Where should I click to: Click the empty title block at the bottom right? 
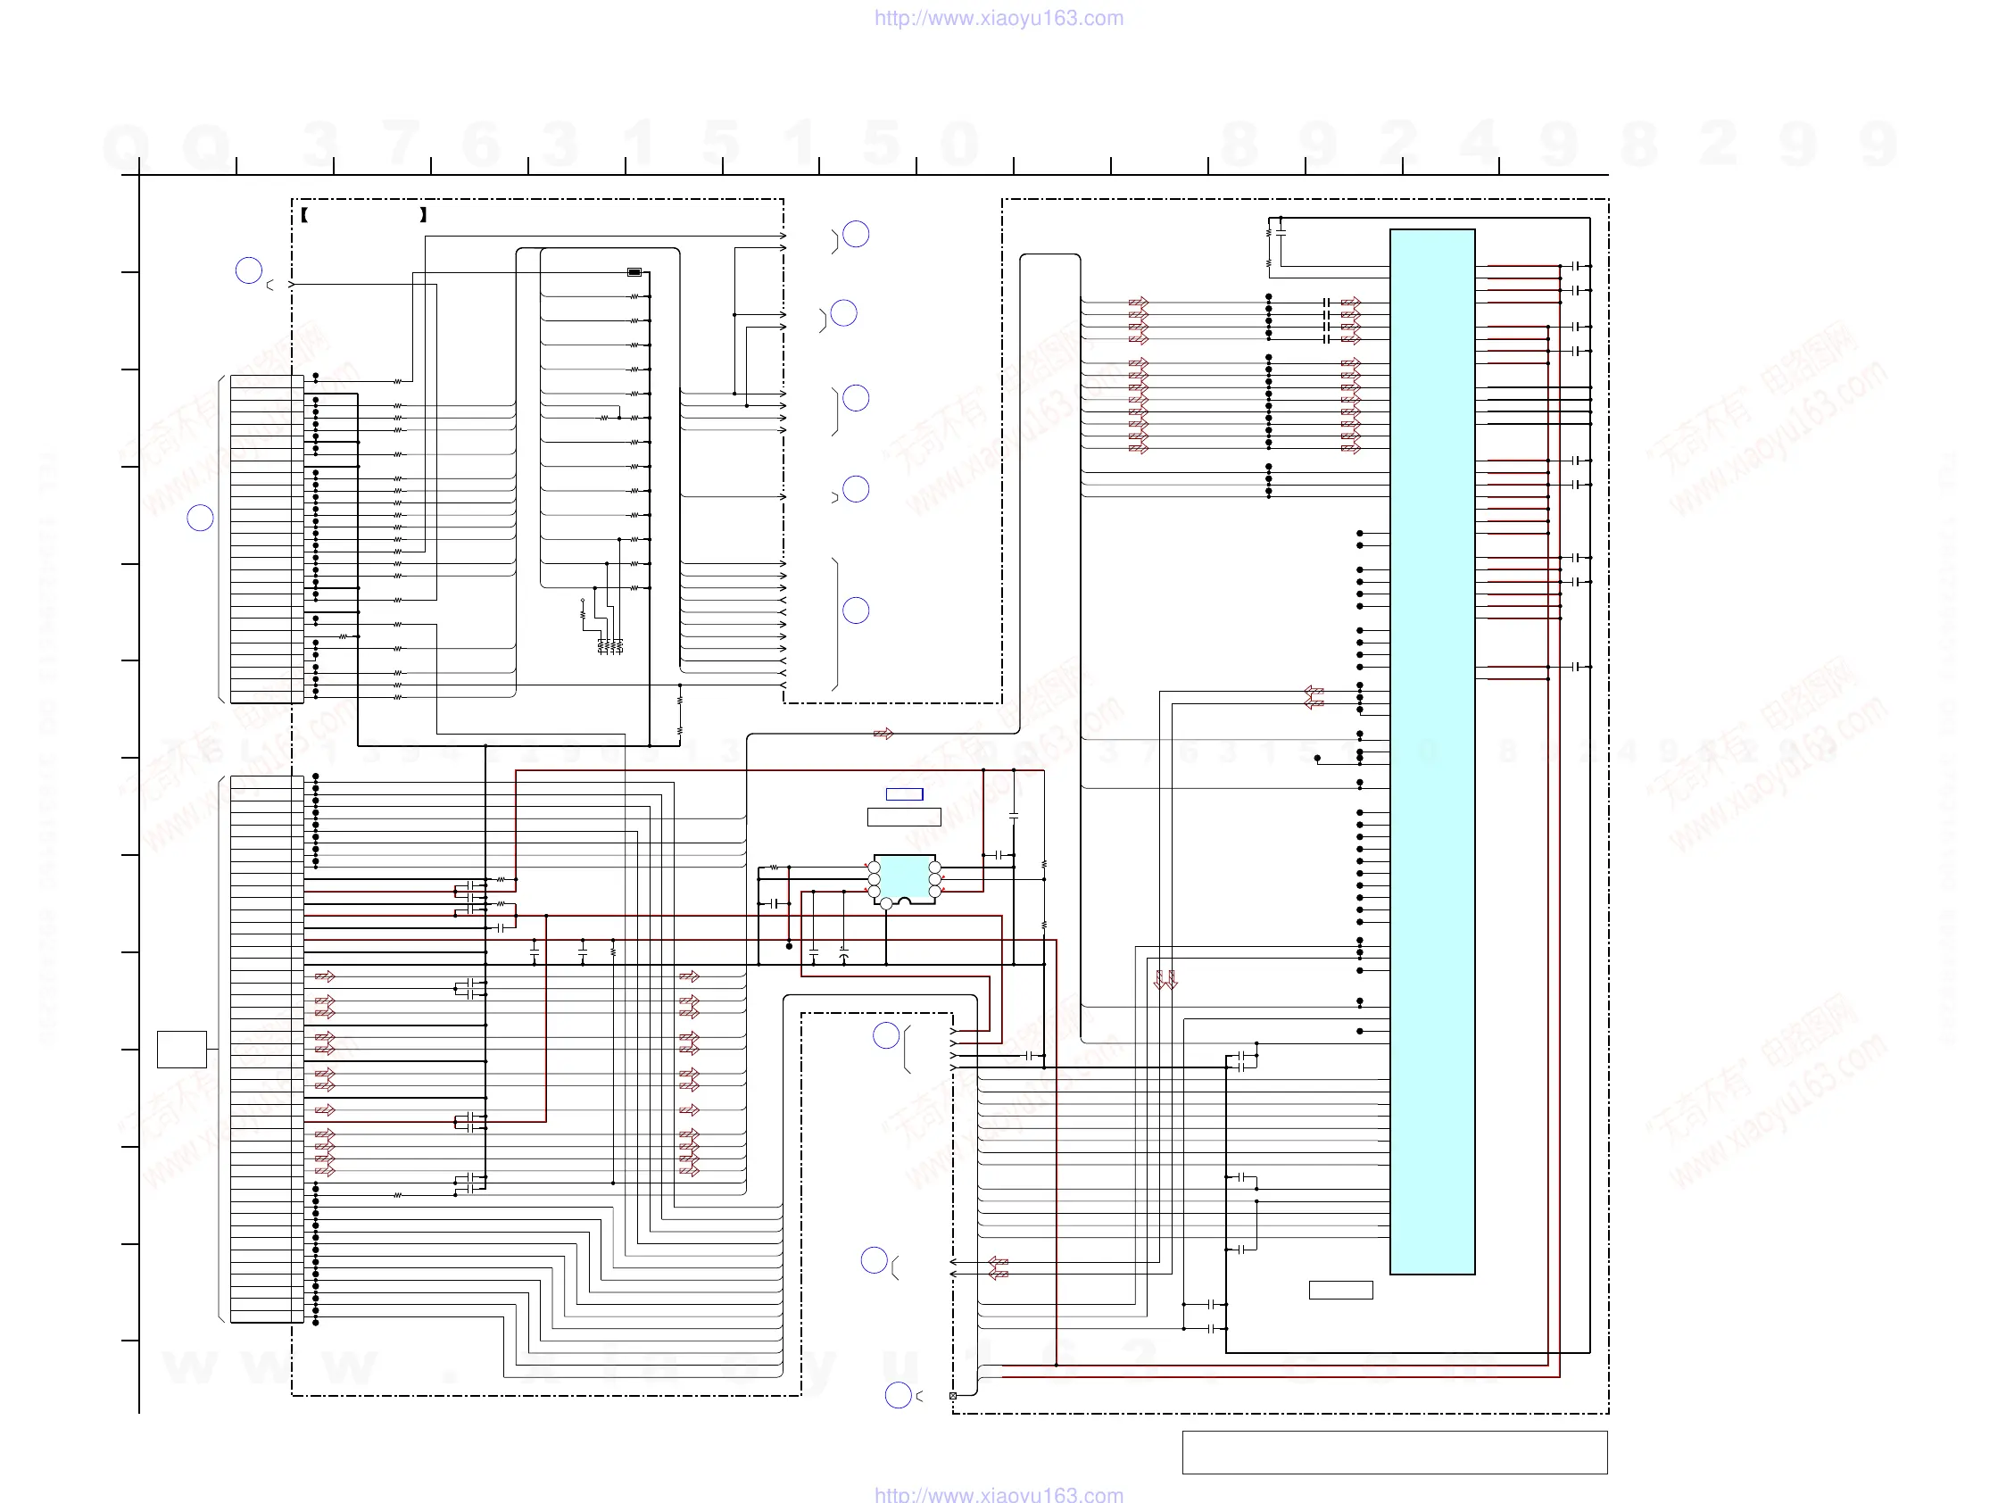[x=1394, y=1451]
